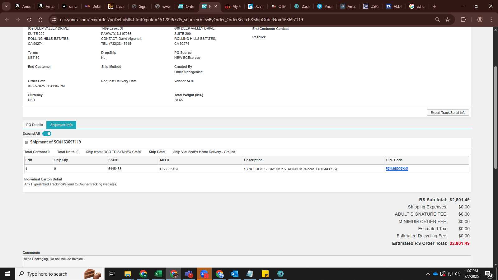The width and height of the screenshot is (498, 280).
Task: Switch to the UPS Track tab
Action: coord(116,6)
